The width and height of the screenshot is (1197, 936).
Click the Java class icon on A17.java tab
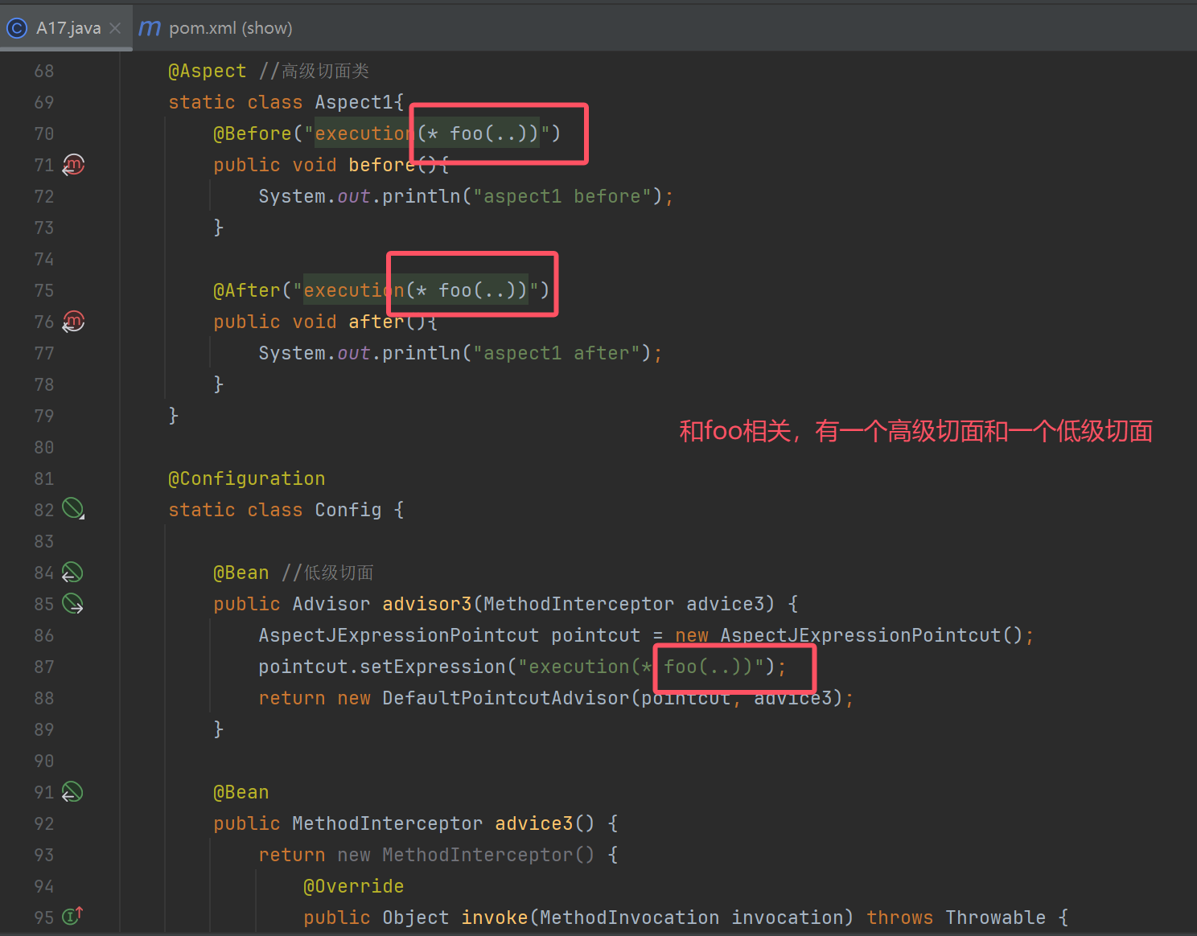point(16,28)
